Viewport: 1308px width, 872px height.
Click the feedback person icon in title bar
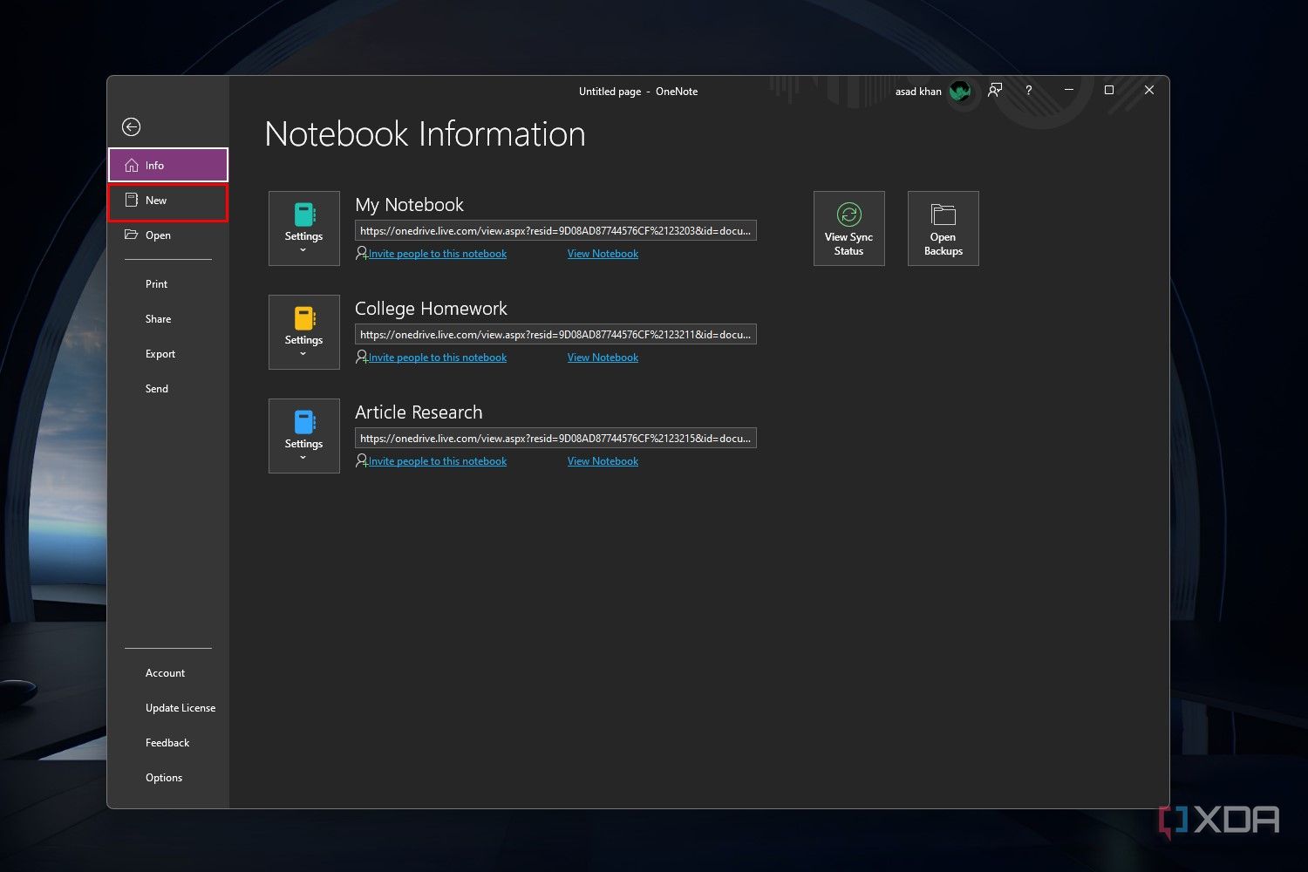[x=995, y=90]
